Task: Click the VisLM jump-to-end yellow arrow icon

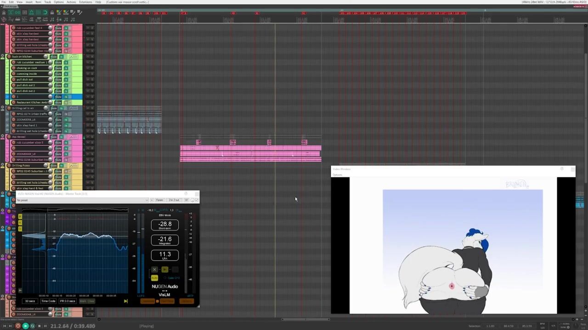Action: [125, 301]
